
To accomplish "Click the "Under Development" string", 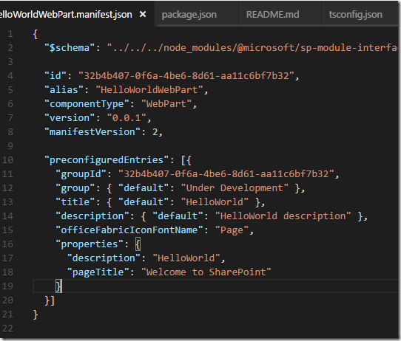I will [x=235, y=188].
